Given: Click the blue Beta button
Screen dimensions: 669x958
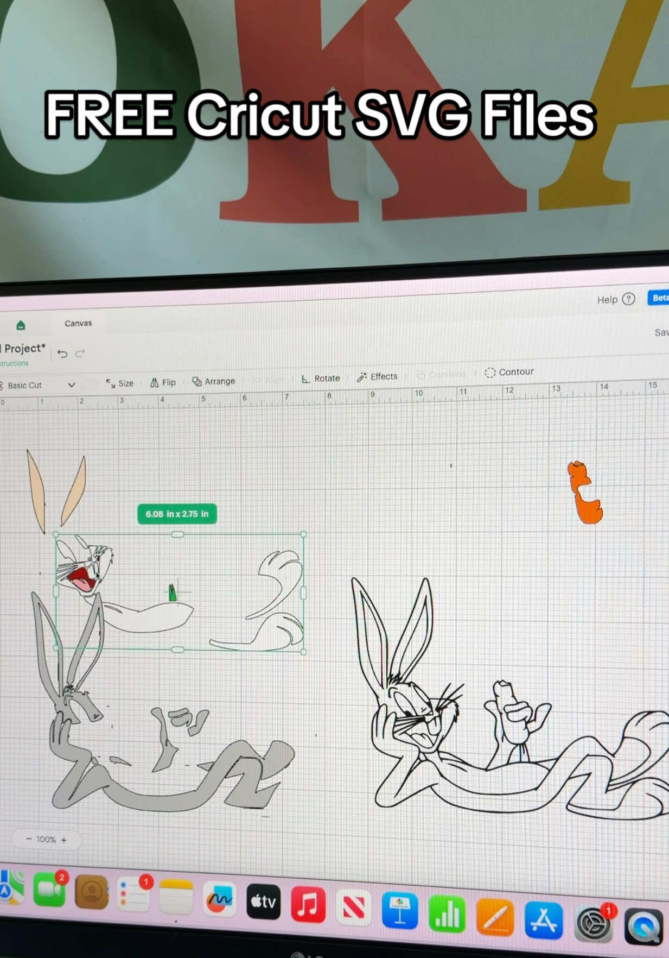Looking at the screenshot, I should [x=658, y=298].
